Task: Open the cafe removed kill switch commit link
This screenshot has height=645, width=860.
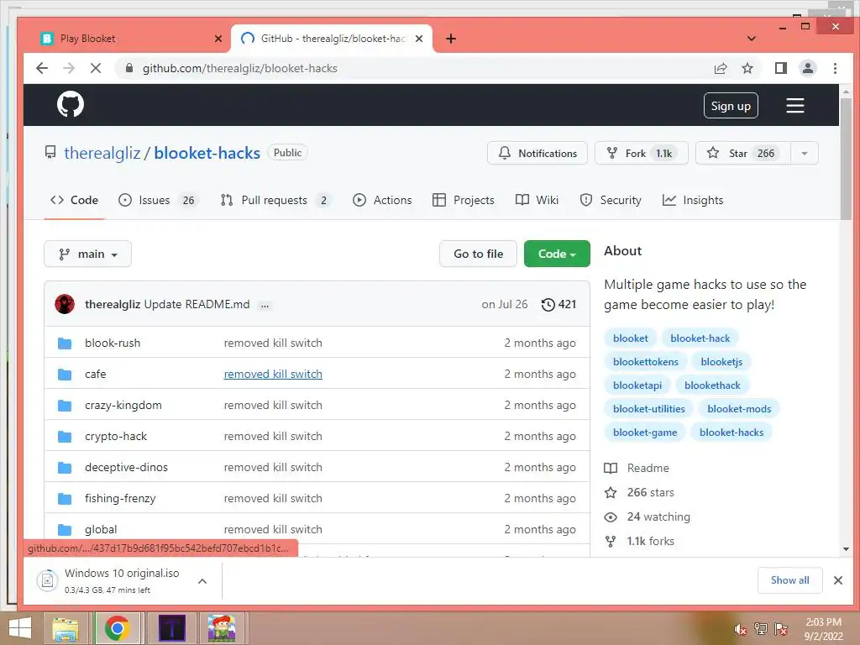Action: pyautogui.click(x=273, y=374)
